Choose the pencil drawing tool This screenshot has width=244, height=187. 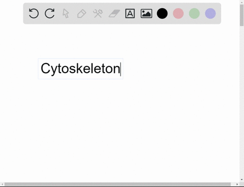click(82, 14)
